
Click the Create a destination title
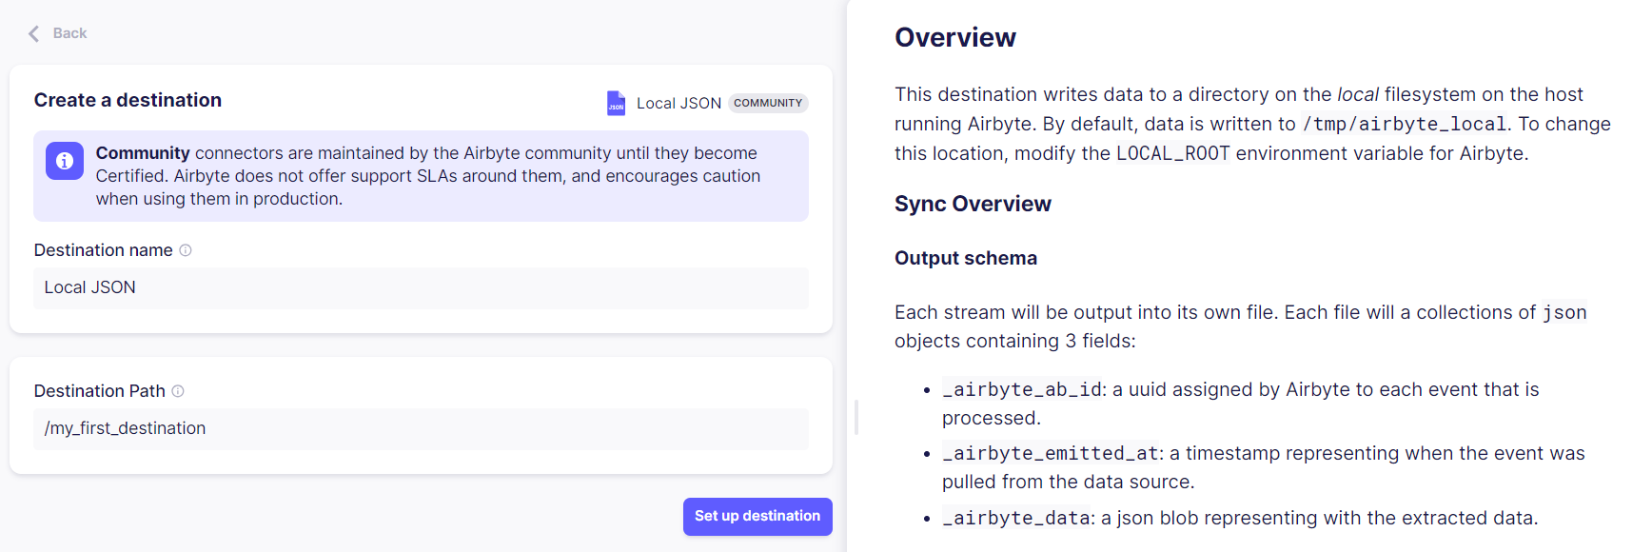(x=128, y=100)
